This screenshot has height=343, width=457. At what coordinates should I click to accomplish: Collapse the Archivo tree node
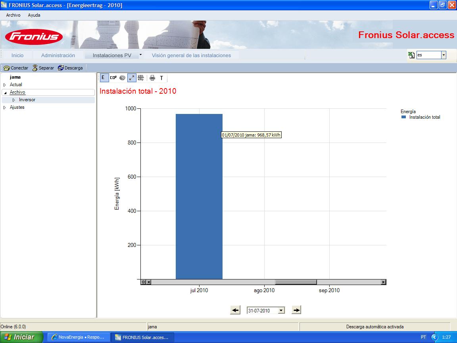(x=5, y=92)
